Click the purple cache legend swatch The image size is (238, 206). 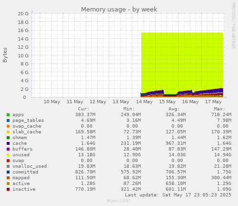pyautogui.click(x=8, y=143)
